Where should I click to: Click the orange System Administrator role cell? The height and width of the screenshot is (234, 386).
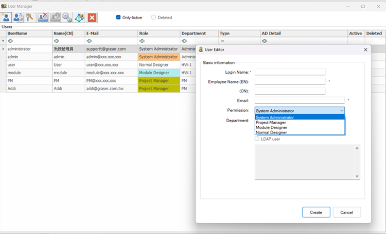pyautogui.click(x=159, y=57)
